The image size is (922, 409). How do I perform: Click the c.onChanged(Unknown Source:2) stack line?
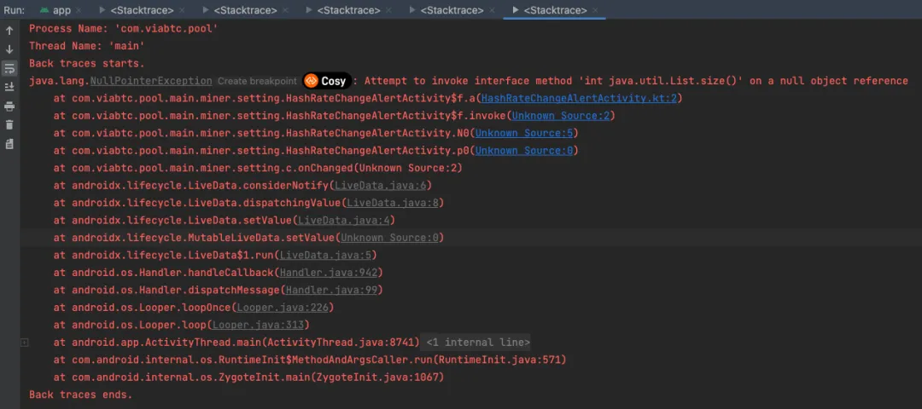258,168
